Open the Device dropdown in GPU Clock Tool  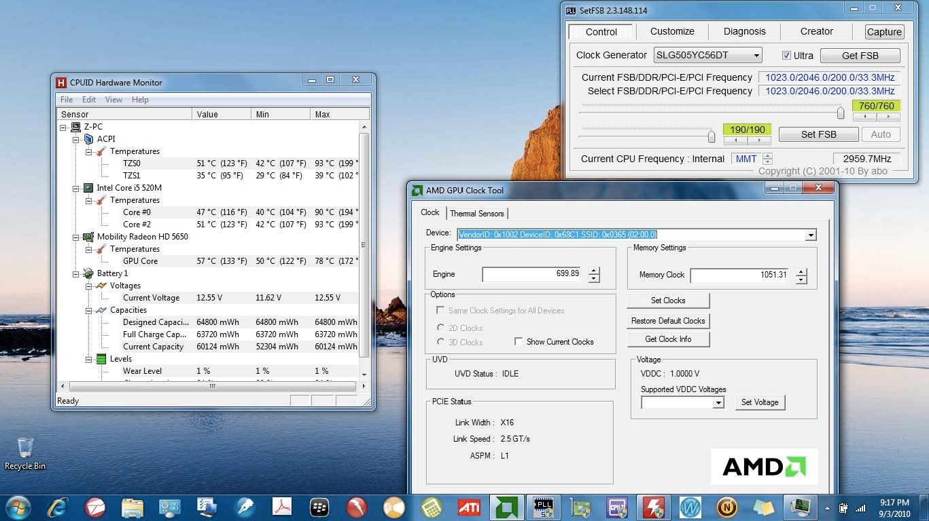pos(810,235)
